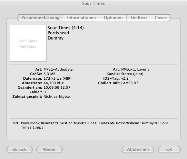Image resolution: width=187 pixels, height=159 pixels.
Task: Click the size value '5,3 MB'
Action: [49, 74]
